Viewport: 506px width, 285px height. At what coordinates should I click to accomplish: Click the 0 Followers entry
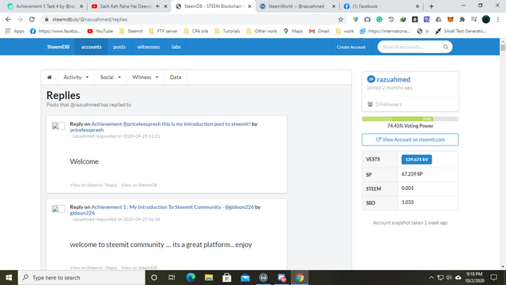[385, 104]
